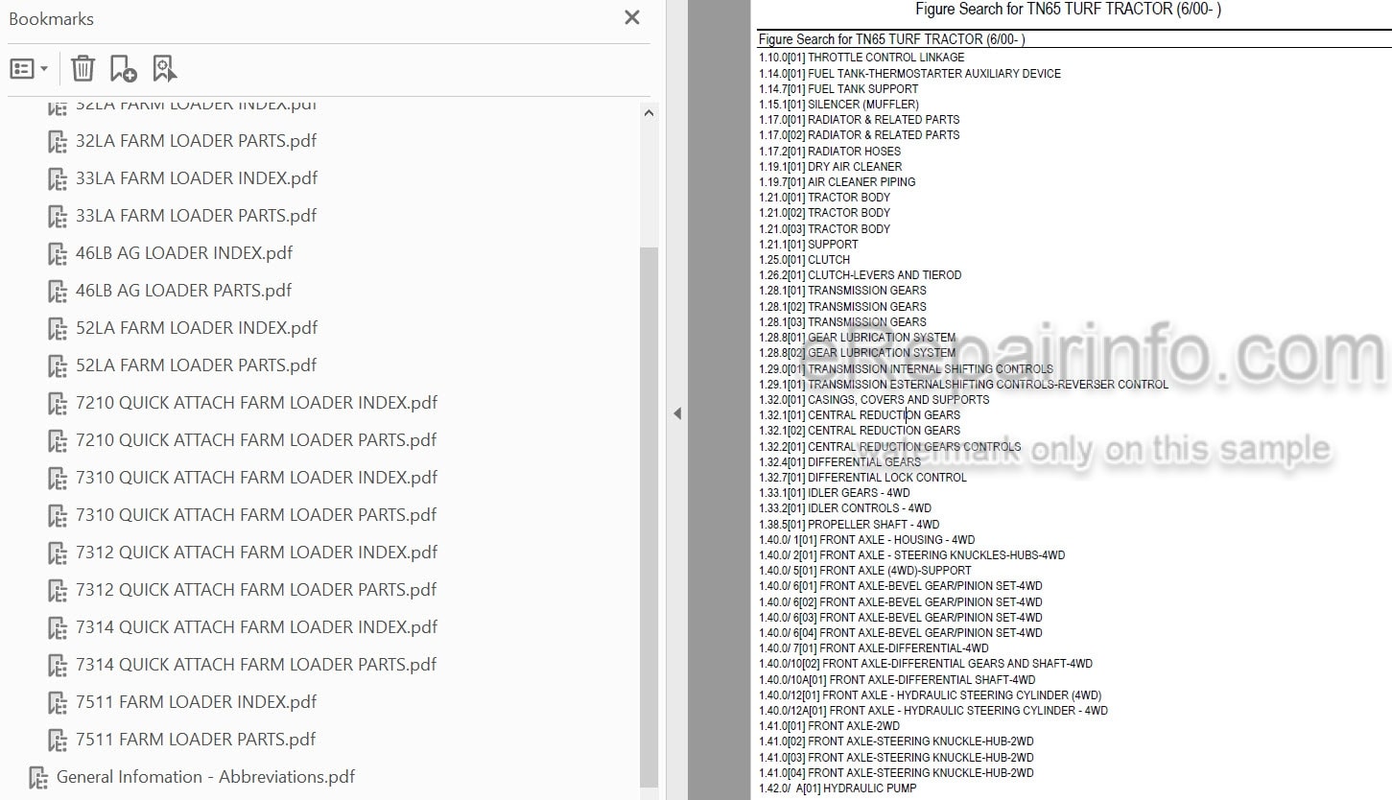Open bookmark 46LB AG LOADER INDEX.pdf
Screen dimensions: 1392x800
tap(184, 253)
